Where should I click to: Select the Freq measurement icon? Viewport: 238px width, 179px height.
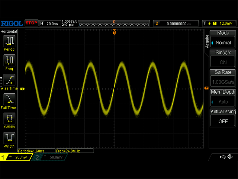coord(9,60)
